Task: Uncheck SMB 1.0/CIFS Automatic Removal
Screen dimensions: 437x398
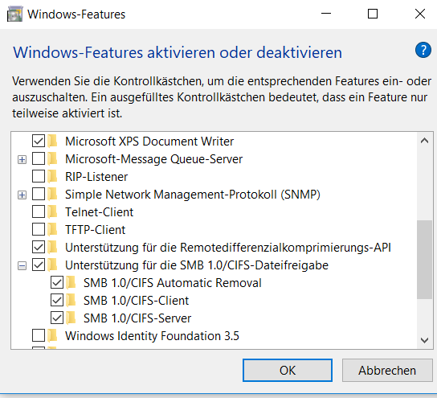Action: coord(57,283)
